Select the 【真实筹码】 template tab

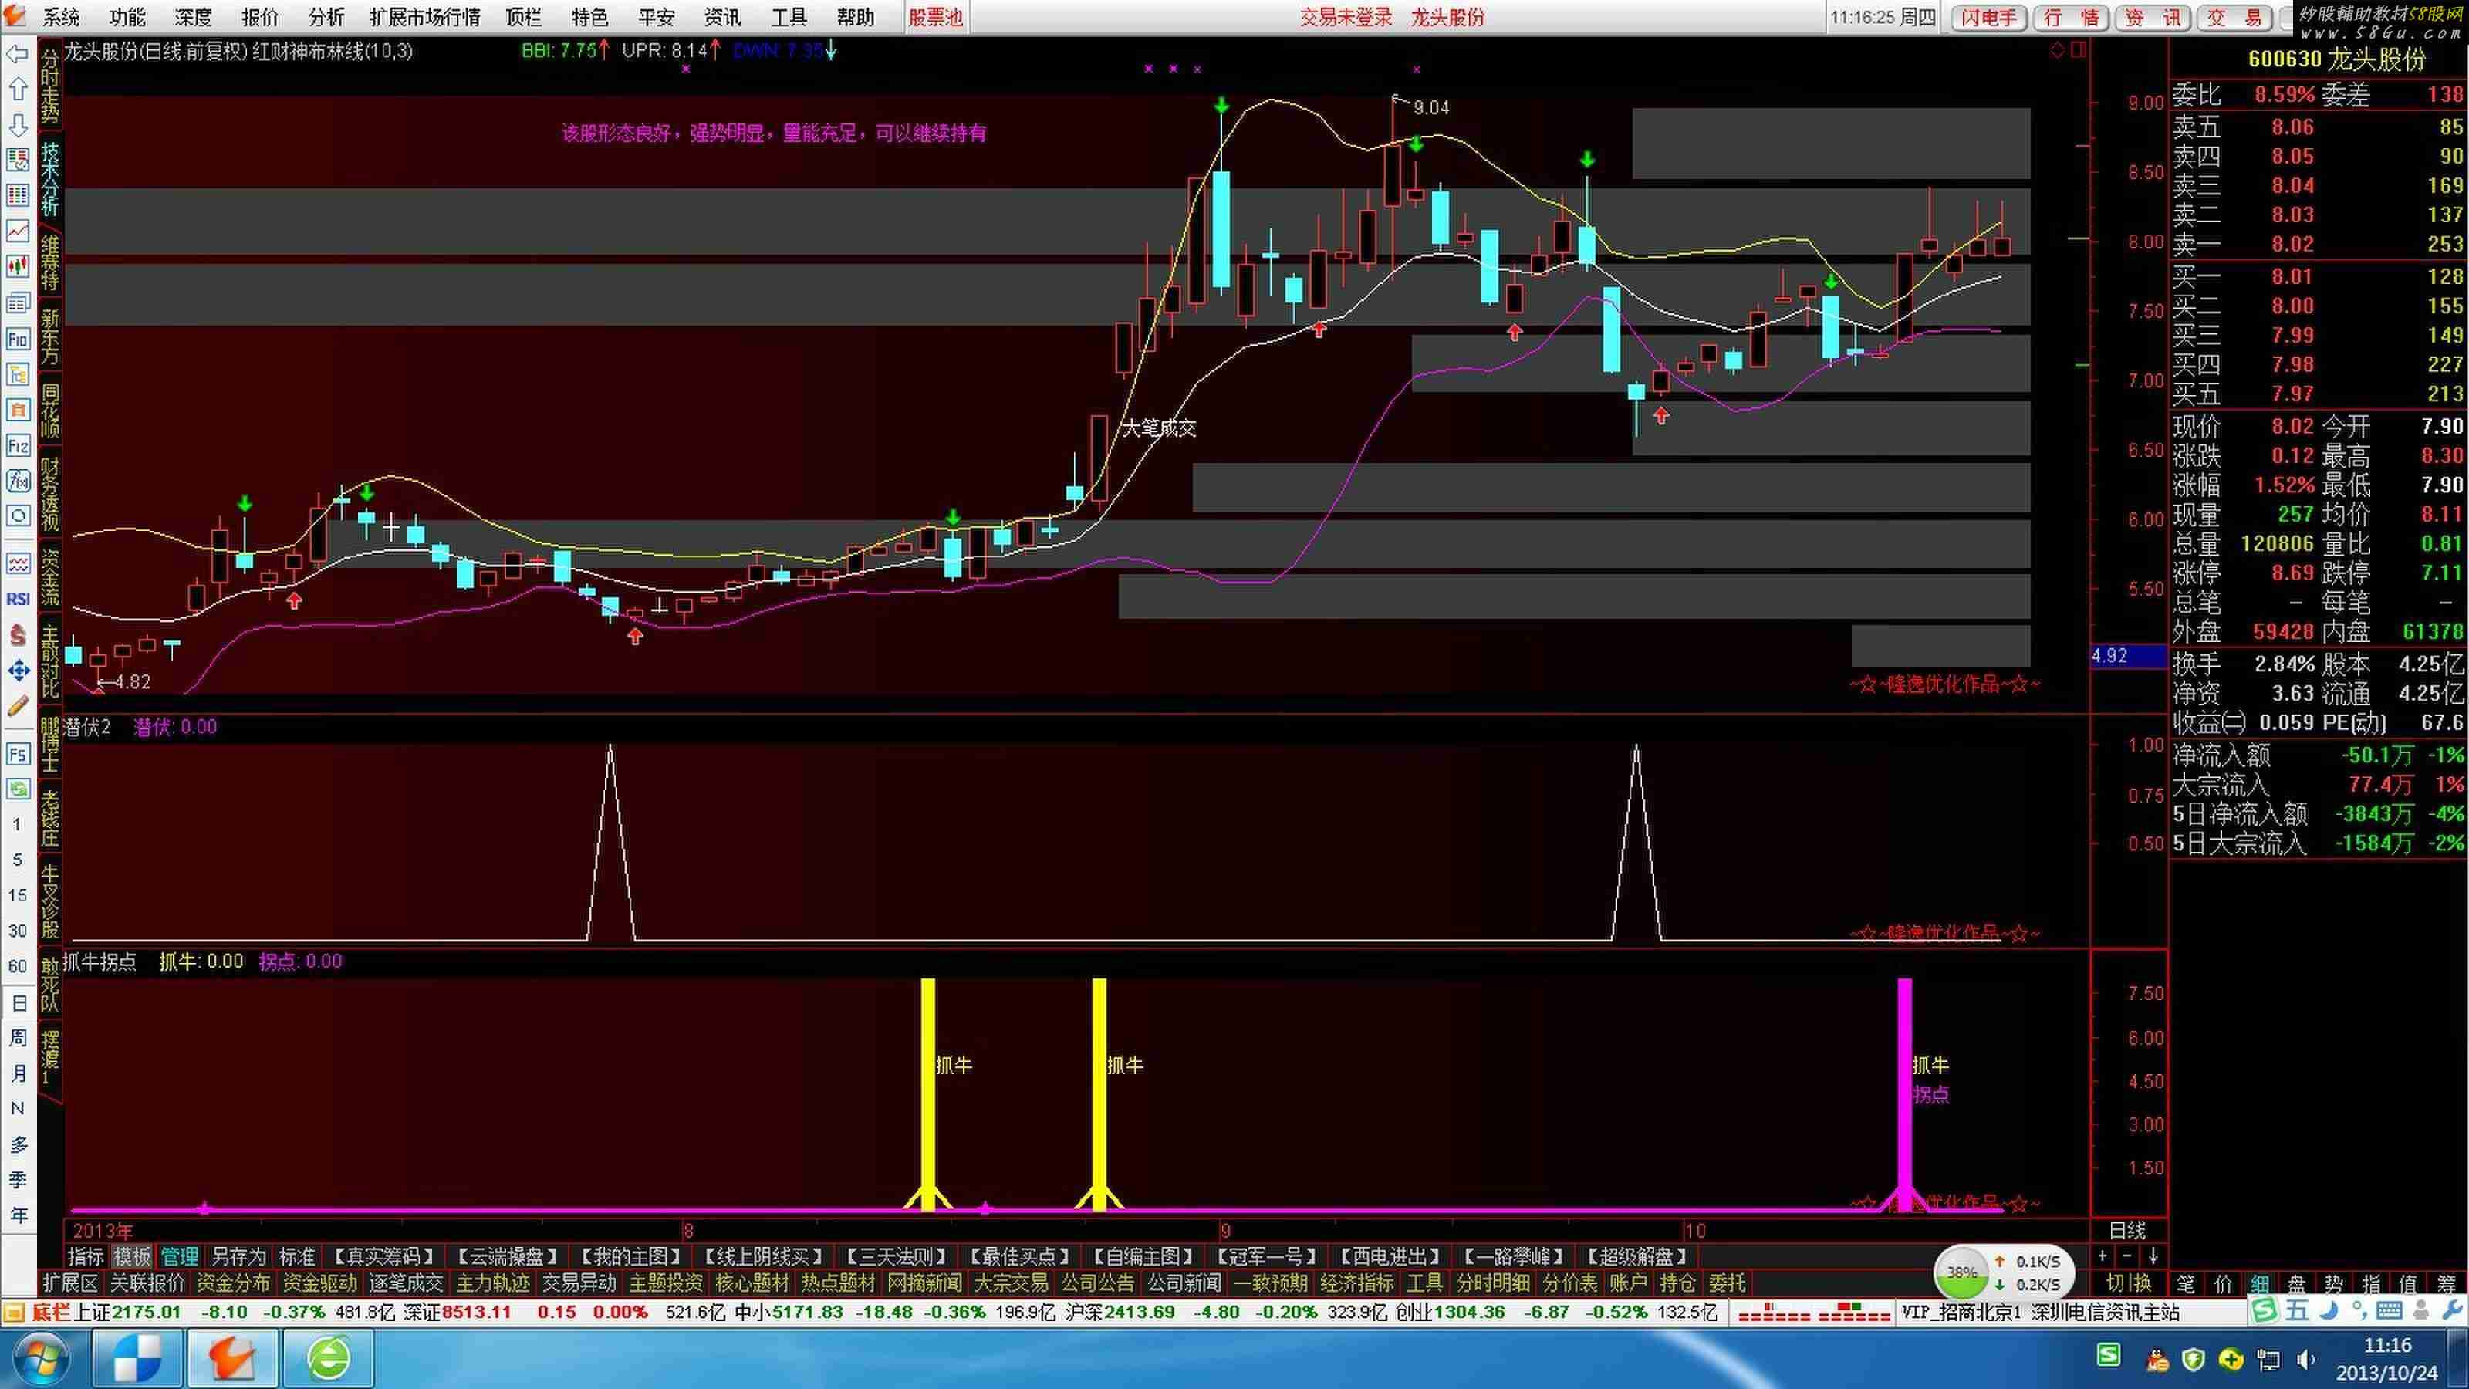[383, 1257]
